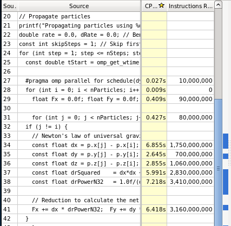Select the 'for (int j = 0' line 31
The height and width of the screenshot is (226, 231).
(79, 117)
